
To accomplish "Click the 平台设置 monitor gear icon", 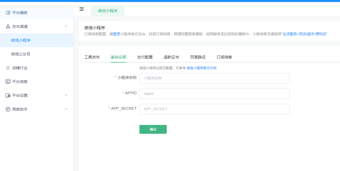I will pos(8,95).
